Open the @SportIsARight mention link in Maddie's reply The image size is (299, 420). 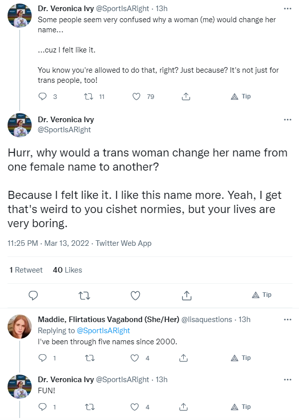pyautogui.click(x=103, y=331)
